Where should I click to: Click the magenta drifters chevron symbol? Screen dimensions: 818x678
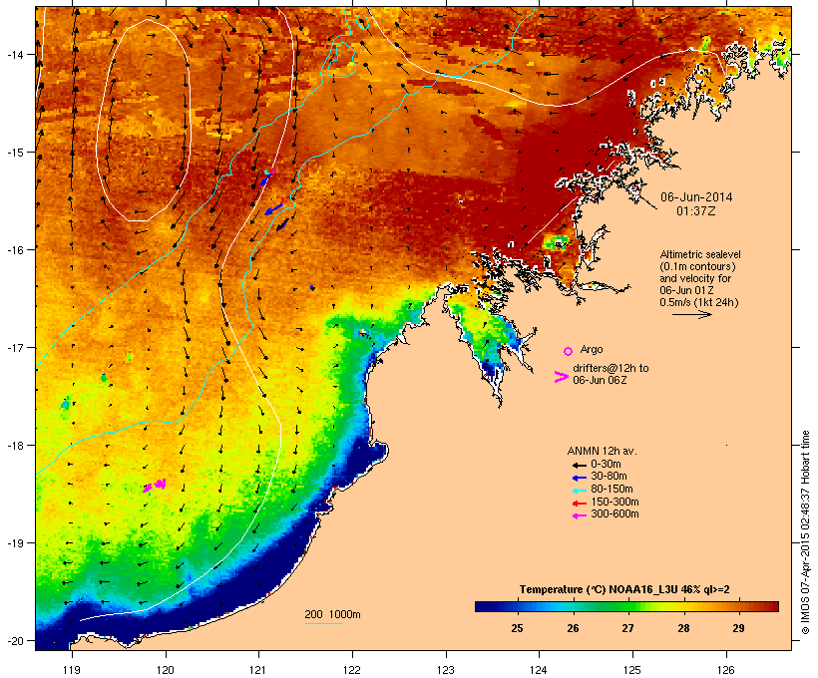pos(561,377)
